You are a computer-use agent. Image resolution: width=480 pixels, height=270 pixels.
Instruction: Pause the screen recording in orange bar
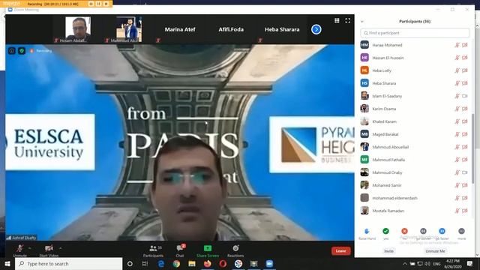98,4
